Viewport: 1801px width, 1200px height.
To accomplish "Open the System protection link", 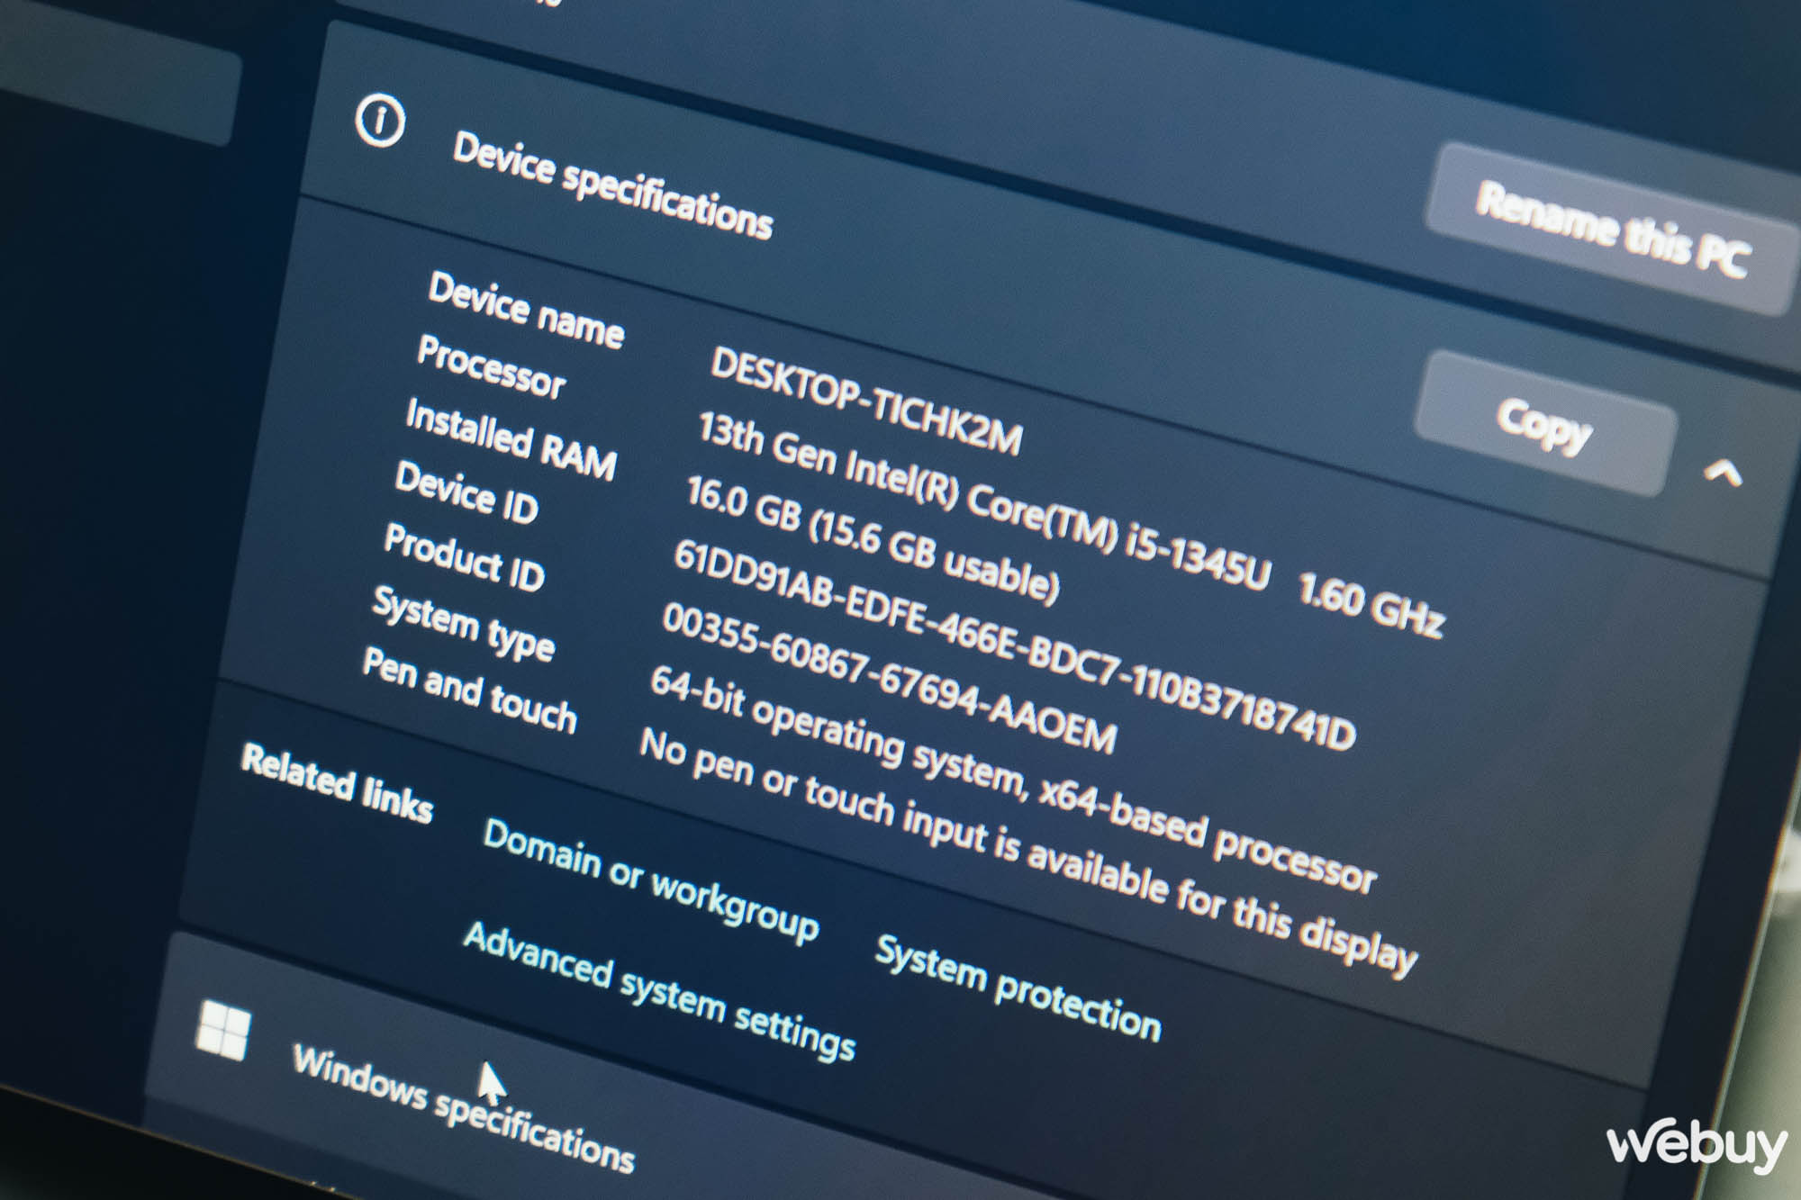I will (1018, 988).
